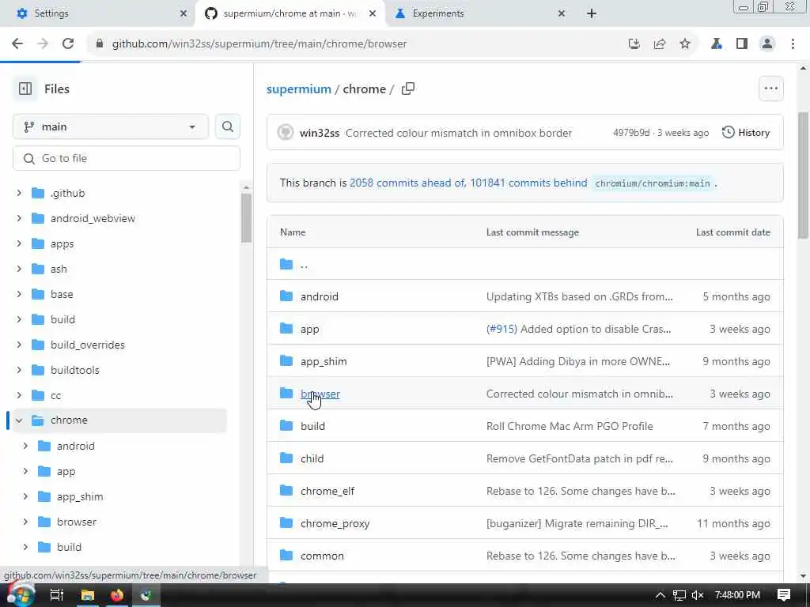Select the cc tree item
This screenshot has height=607, width=810.
[x=56, y=395]
